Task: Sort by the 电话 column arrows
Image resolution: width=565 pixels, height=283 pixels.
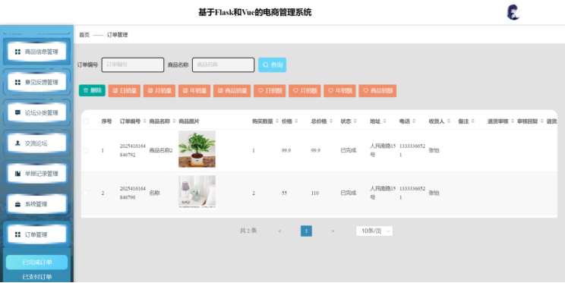Action: click(414, 121)
